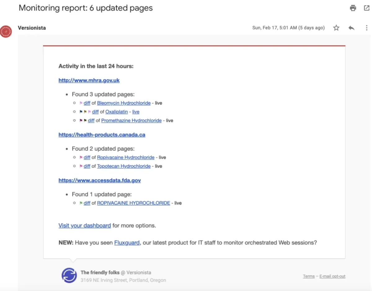Reply using the arrow icon
This screenshot has width=372, height=291.
(x=351, y=28)
